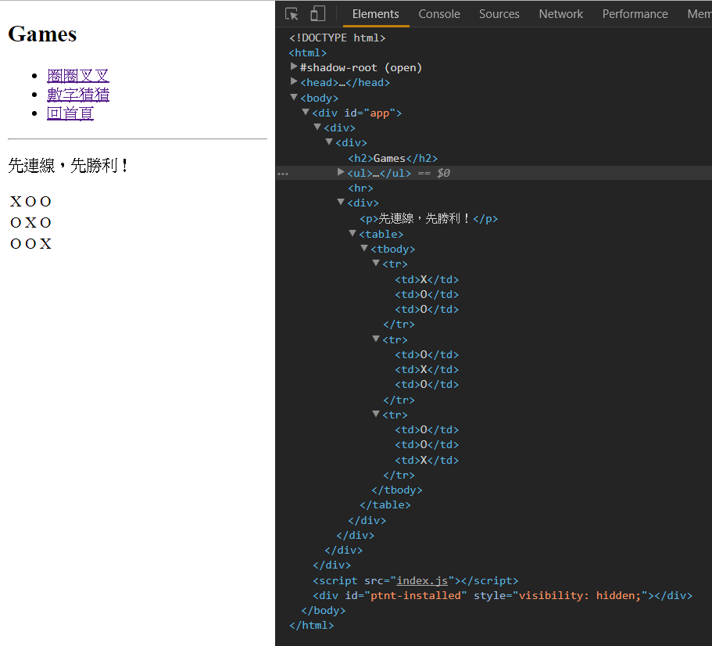712x646 pixels.
Task: Click center X cell of game board
Action: click(30, 223)
